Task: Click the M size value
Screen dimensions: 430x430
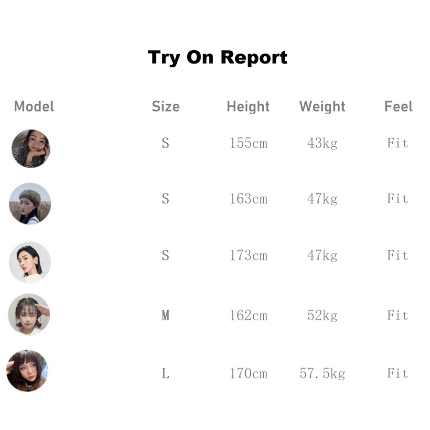Action: point(165,315)
